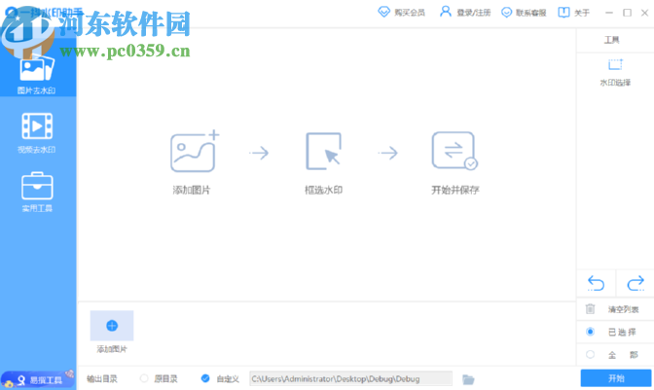Click the undo arrow icon
The width and height of the screenshot is (654, 390).
coord(596,284)
